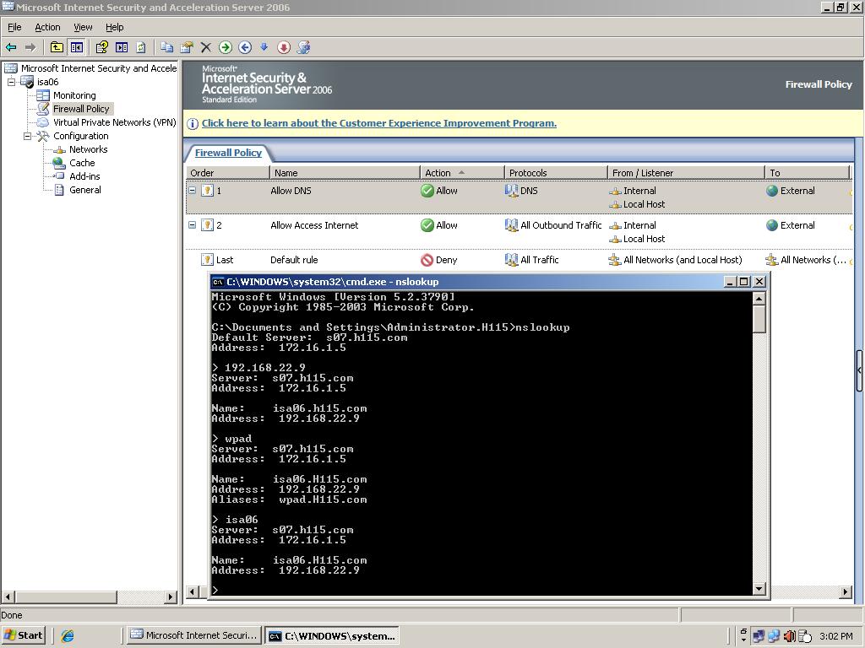Screen dimensions: 865x648
Task: Click the Back arrow toolbar icon
Action: (11, 47)
